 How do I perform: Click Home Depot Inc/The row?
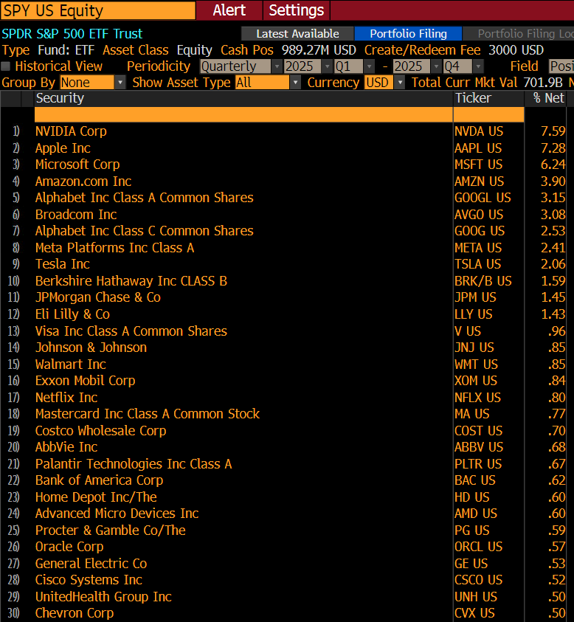click(x=96, y=497)
